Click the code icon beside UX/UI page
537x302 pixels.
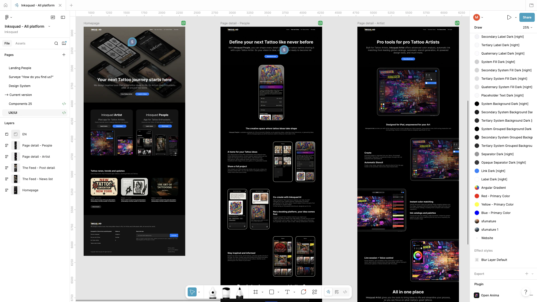(x=64, y=113)
